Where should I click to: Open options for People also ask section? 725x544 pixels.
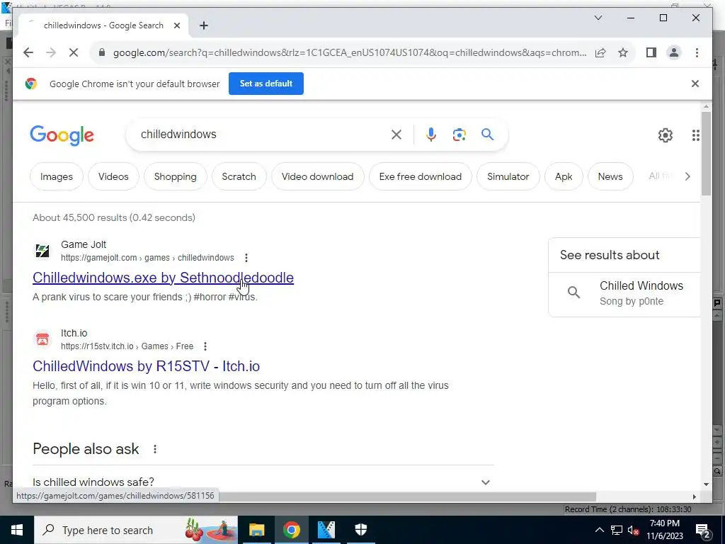[155, 448]
